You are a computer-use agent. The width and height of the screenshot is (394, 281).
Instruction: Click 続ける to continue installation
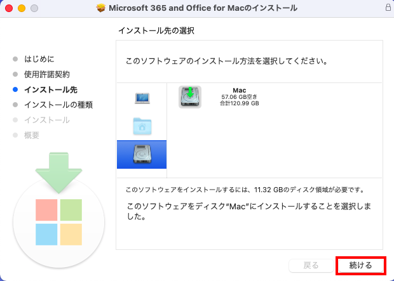[x=360, y=265]
